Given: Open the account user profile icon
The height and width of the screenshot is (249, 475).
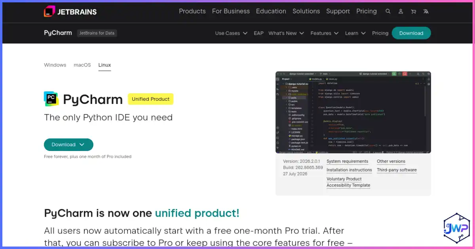Looking at the screenshot, I should click(401, 11).
